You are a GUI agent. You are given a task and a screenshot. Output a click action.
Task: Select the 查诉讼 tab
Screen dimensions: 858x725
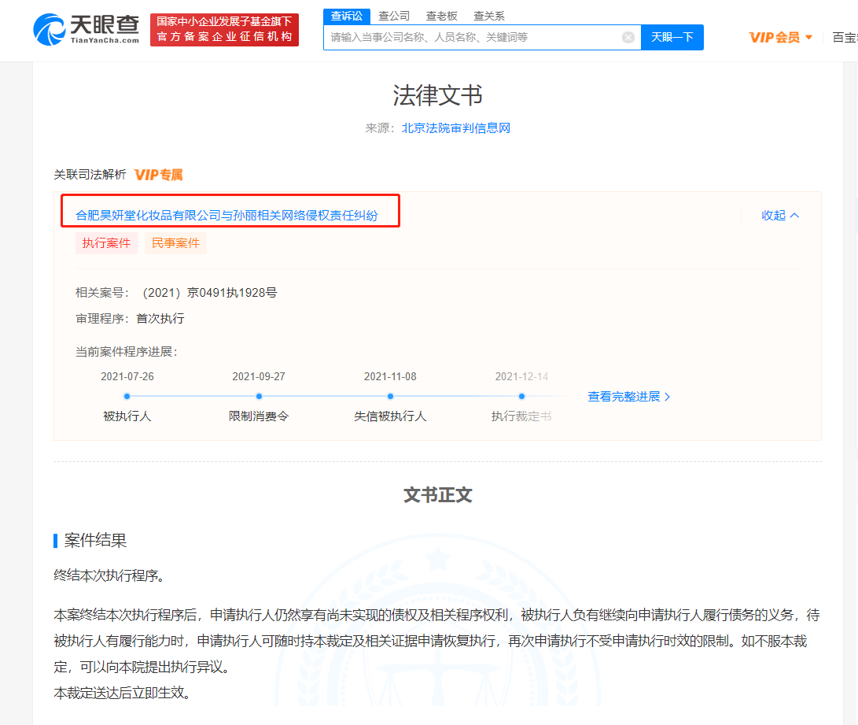[346, 16]
